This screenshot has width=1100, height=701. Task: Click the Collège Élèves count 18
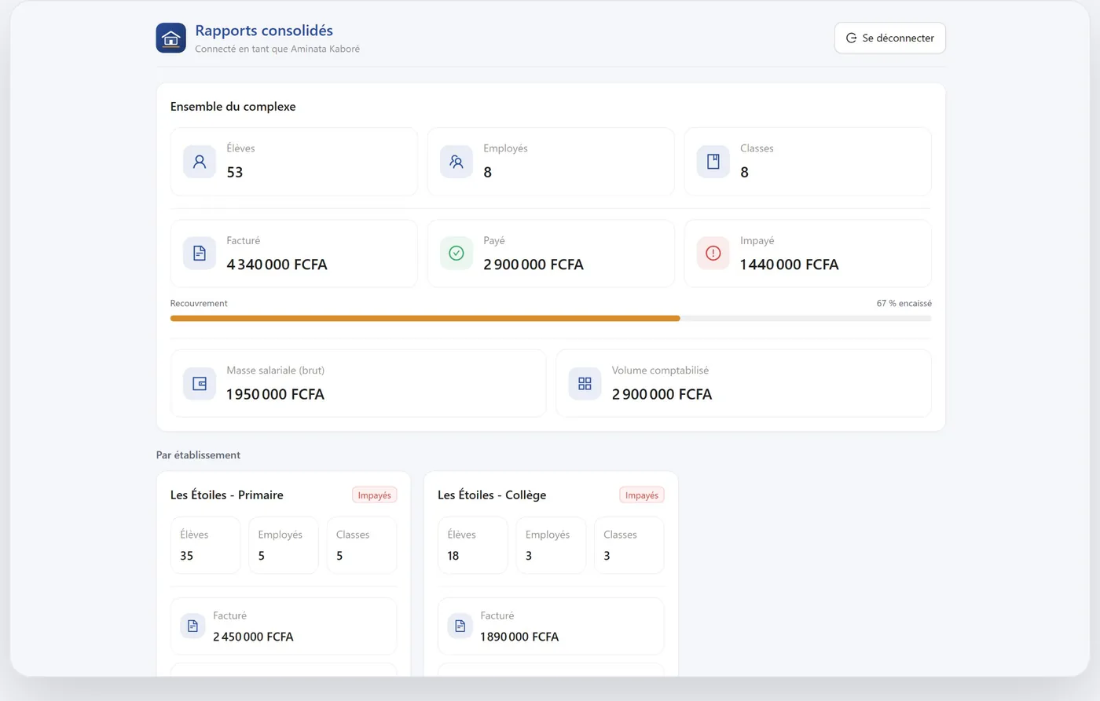click(x=453, y=556)
